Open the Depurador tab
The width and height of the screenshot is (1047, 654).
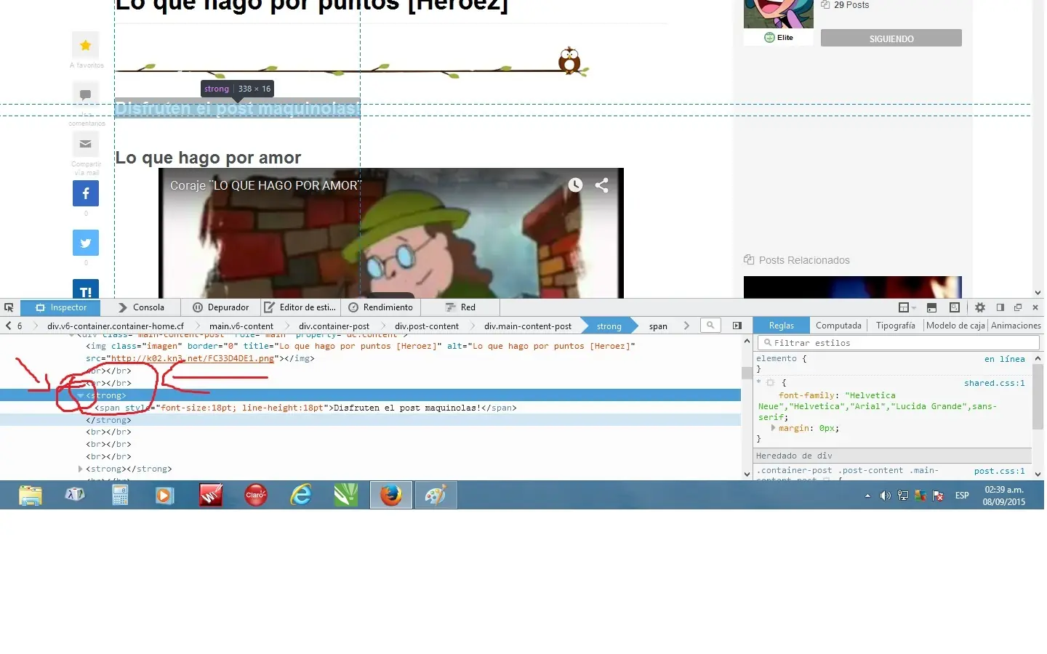point(220,307)
